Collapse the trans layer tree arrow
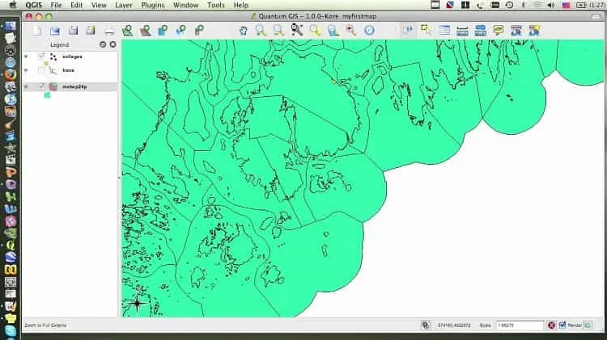Viewport: 607px width, 340px height. click(x=26, y=70)
